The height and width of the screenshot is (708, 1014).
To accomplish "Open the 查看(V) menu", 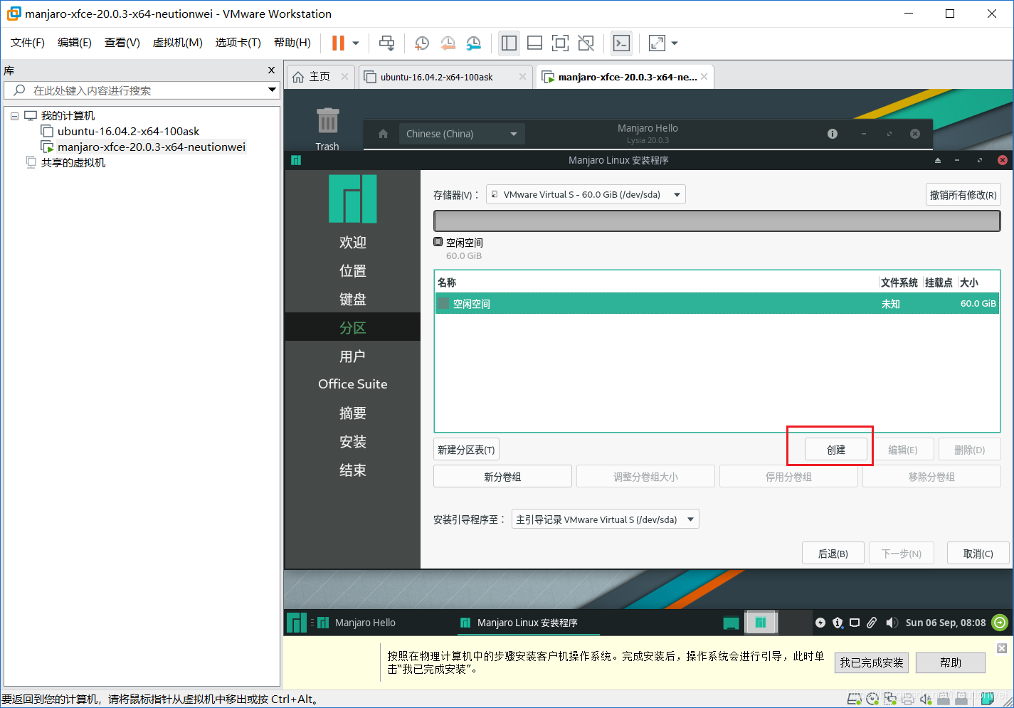I will [x=122, y=43].
